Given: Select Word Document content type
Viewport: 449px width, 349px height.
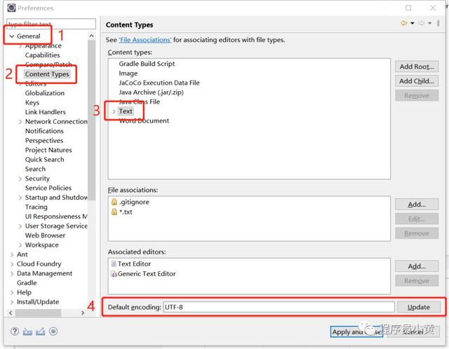Looking at the screenshot, I should pos(144,121).
